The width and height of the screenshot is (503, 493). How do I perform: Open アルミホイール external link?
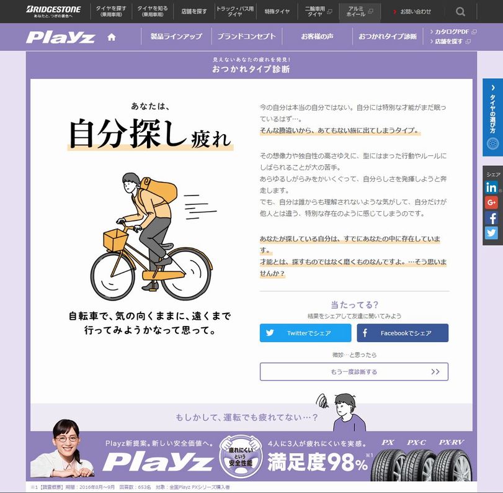tap(360, 12)
